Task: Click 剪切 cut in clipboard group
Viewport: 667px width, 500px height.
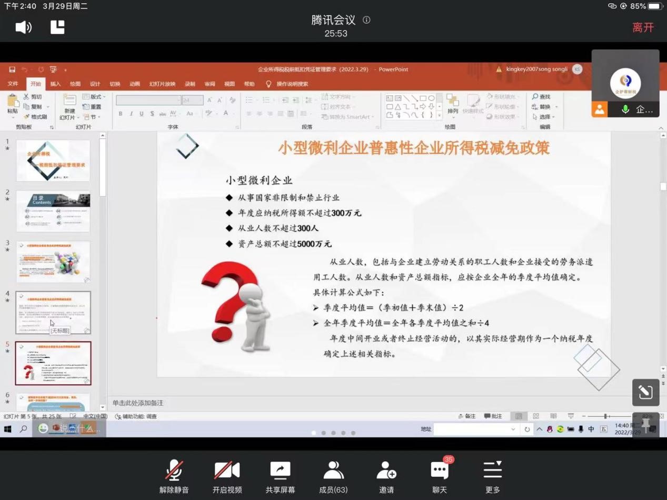Action: click(32, 97)
